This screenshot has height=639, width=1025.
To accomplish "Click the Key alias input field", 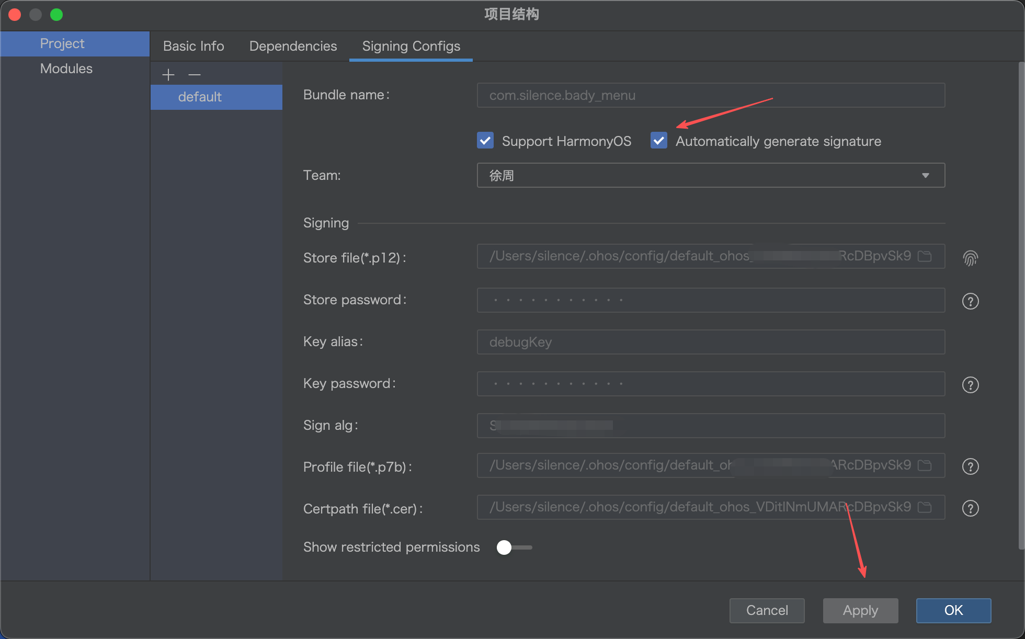I will coord(710,342).
